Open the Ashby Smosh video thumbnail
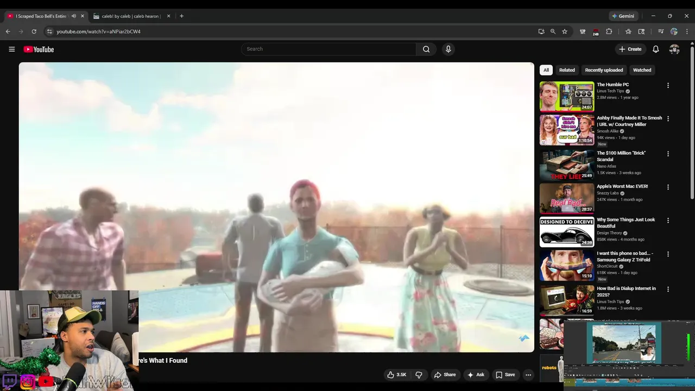This screenshot has width=695, height=391. (567, 130)
